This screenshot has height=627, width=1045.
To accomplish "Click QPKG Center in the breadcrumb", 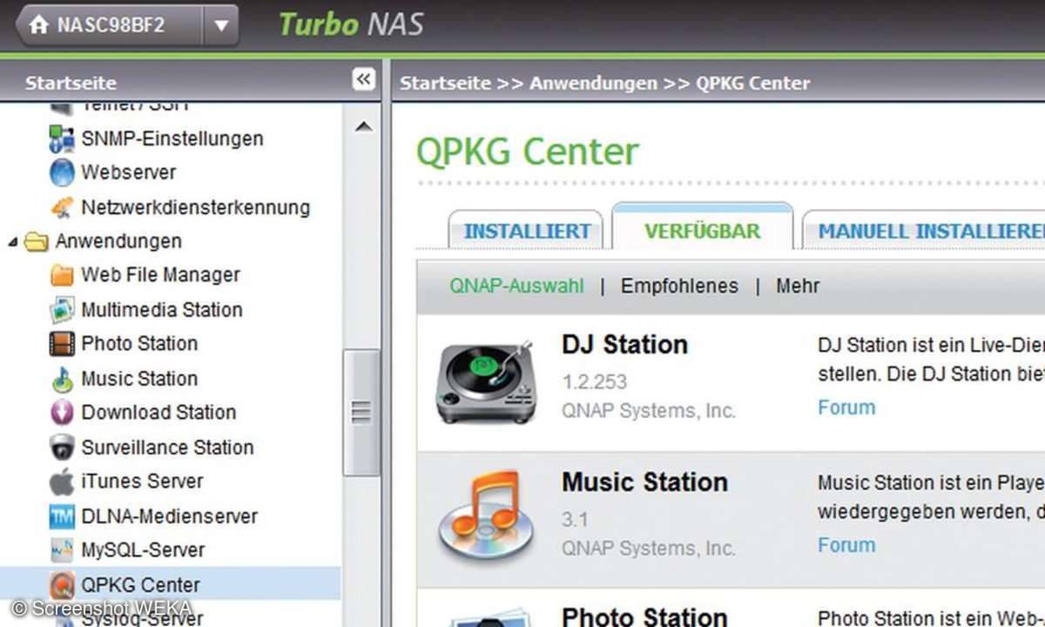I will coord(753,84).
